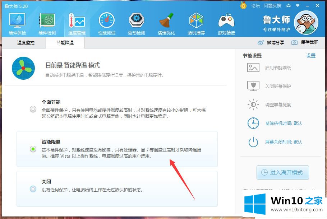The image size is (327, 219).
Task: Open 装机推荐 software recommendation cube icon
Action: click(x=196, y=20)
